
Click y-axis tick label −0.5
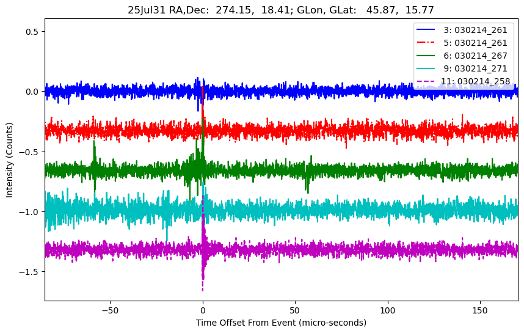coord(29,152)
